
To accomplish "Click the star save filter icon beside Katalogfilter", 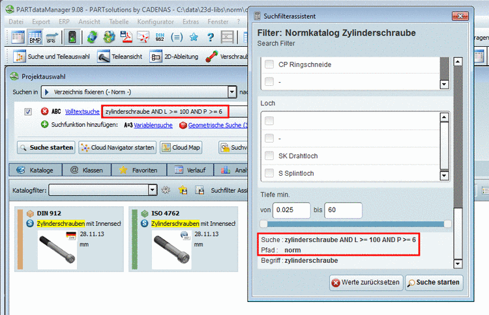I will (183, 190).
